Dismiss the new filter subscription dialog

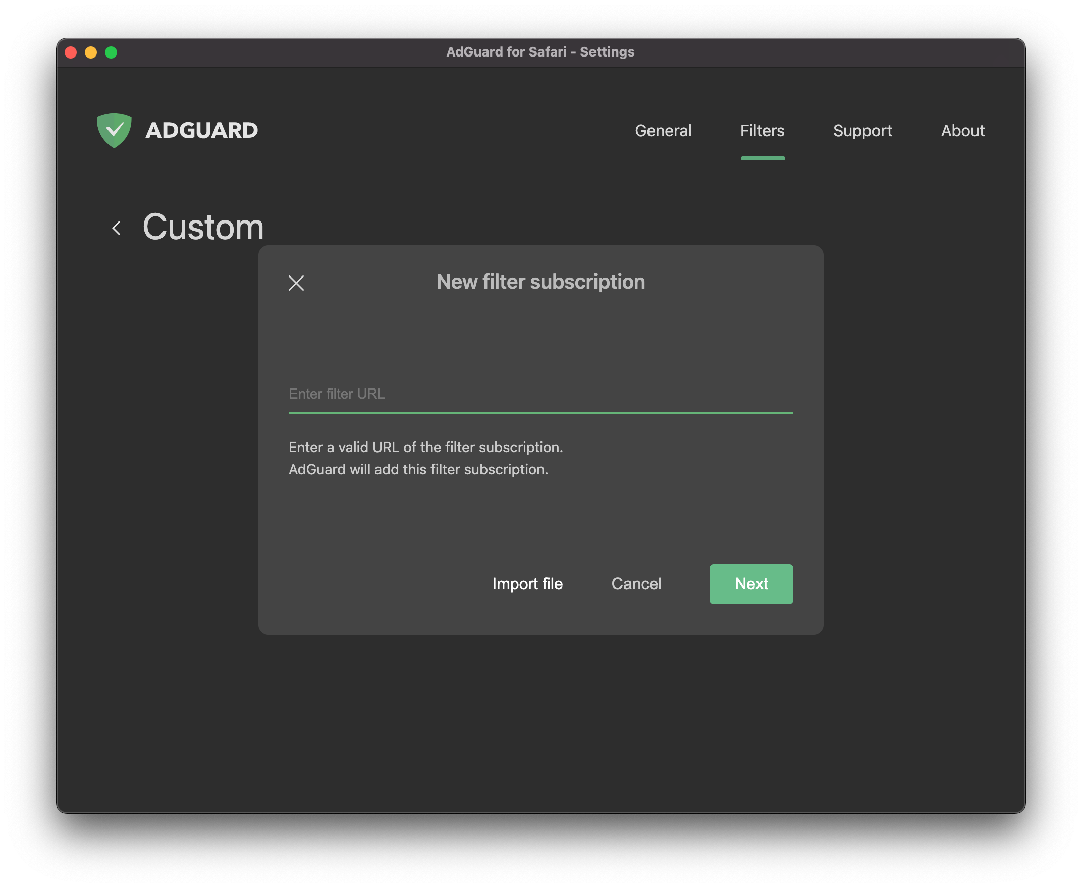click(297, 283)
